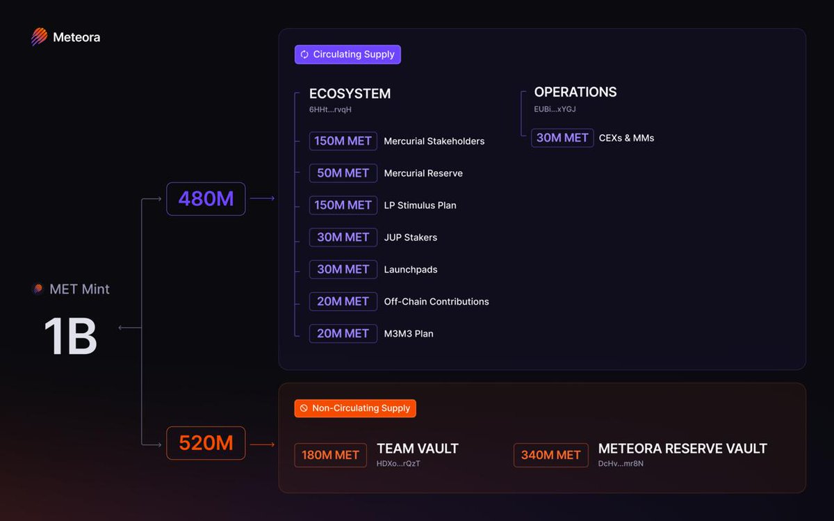Click the 50M MET box
The width and height of the screenshot is (834, 521).
click(x=343, y=173)
